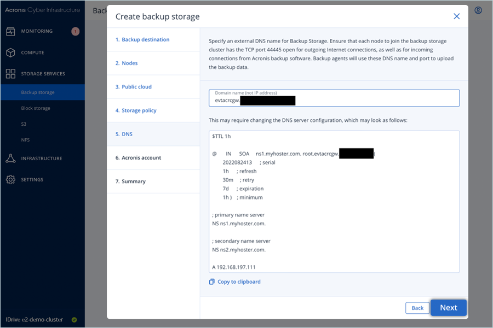Click the Storage Services grid icon
The height and width of the screenshot is (328, 493).
click(10, 74)
